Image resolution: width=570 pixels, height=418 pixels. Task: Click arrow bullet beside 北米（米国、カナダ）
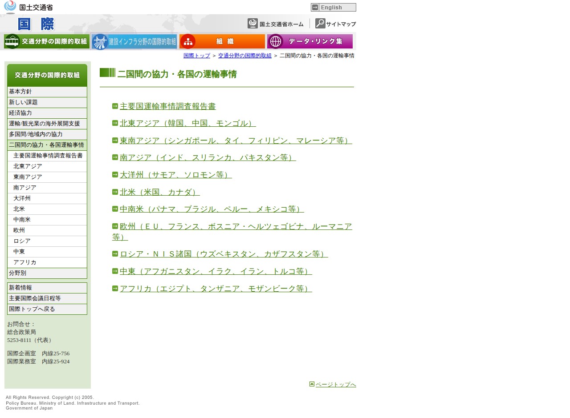(115, 192)
